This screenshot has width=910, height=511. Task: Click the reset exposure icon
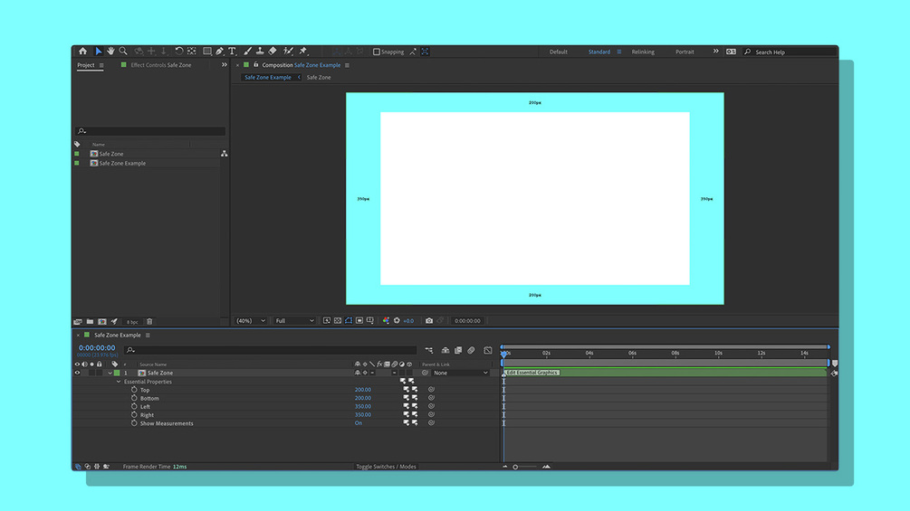[x=397, y=320]
